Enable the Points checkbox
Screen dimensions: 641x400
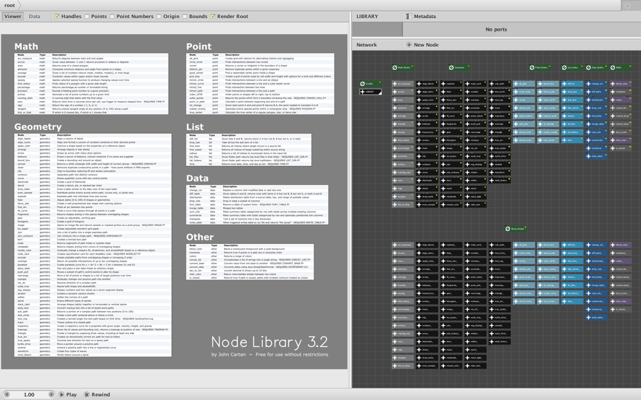pyautogui.click(x=87, y=17)
